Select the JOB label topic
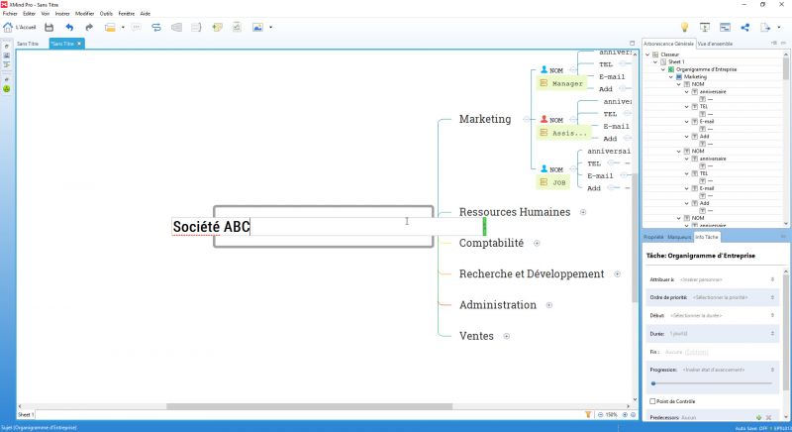Screen dimensions: 792x432 [553, 182]
